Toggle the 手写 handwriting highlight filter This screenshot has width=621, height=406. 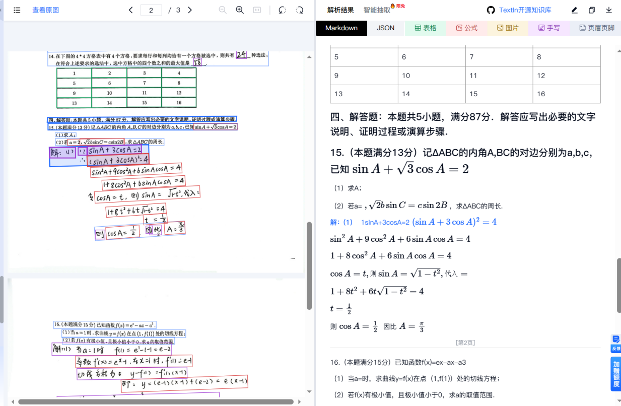click(x=548, y=28)
